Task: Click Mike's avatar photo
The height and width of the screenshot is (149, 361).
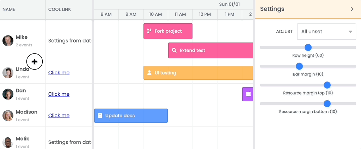Action: [x=8, y=41]
